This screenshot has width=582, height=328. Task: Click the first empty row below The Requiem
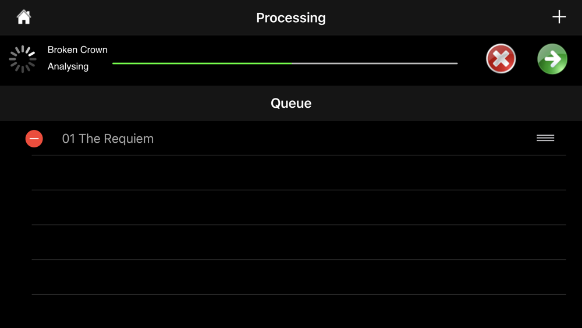point(299,172)
